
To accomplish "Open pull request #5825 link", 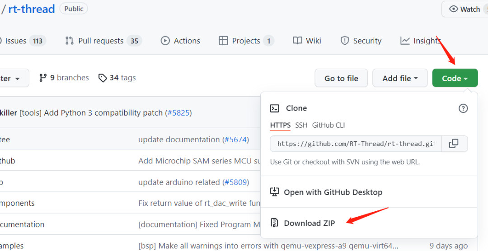I will [x=178, y=113].
